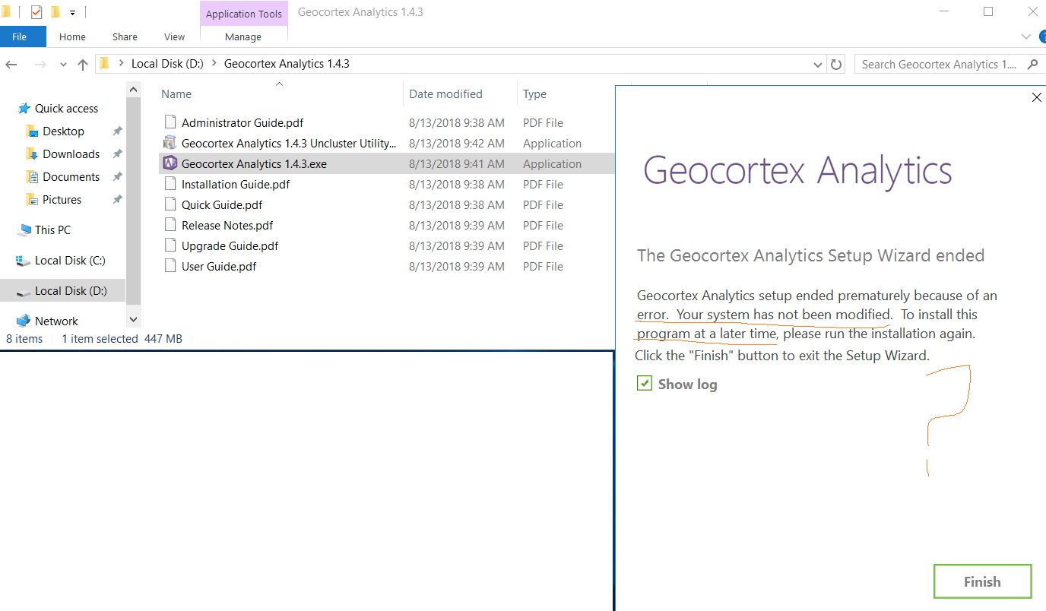Refresh the current folder view
1046x611 pixels.
click(836, 65)
